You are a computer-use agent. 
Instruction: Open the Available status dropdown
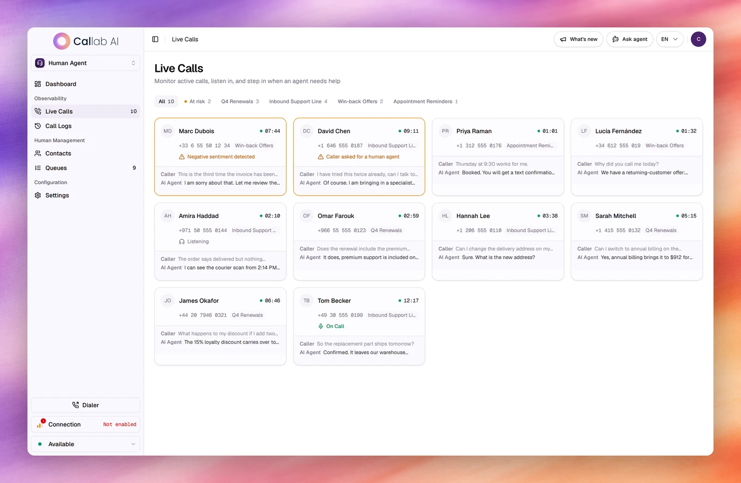[86, 444]
